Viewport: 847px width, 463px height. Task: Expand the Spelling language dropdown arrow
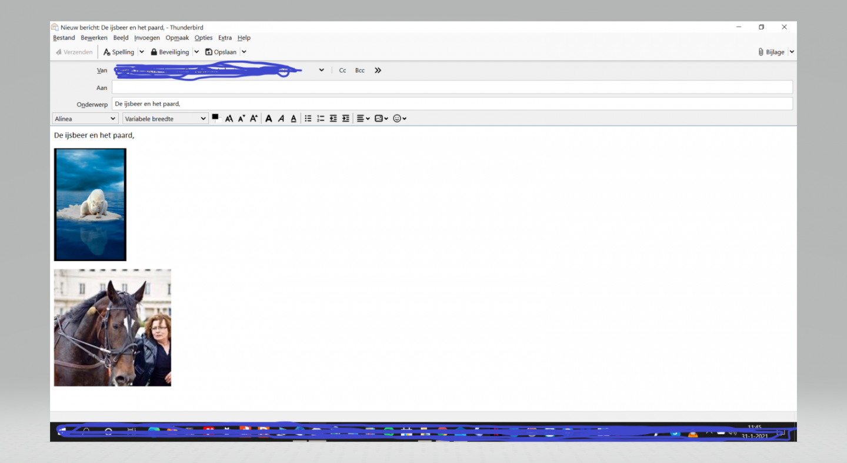141,52
